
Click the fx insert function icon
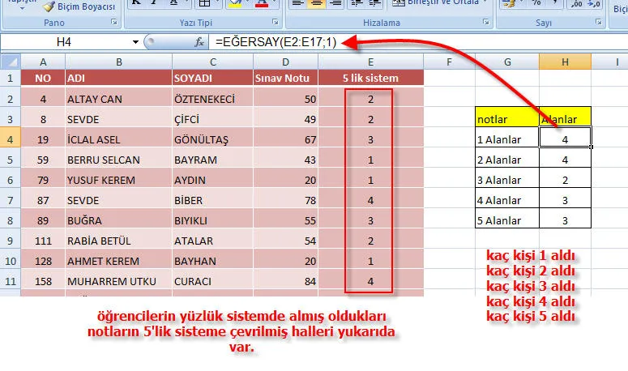[x=199, y=41]
